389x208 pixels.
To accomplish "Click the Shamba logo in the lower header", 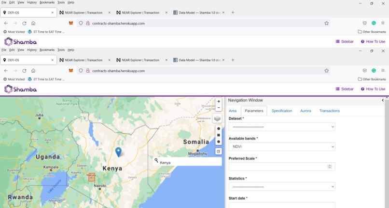I will pyautogui.click(x=21, y=89).
